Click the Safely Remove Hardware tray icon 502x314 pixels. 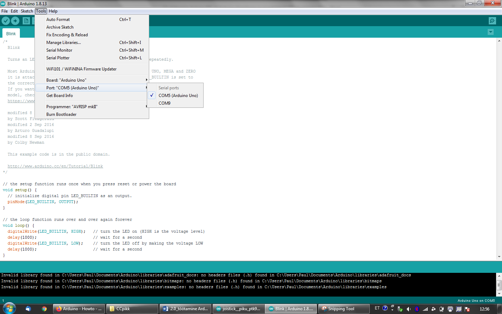pos(400,309)
